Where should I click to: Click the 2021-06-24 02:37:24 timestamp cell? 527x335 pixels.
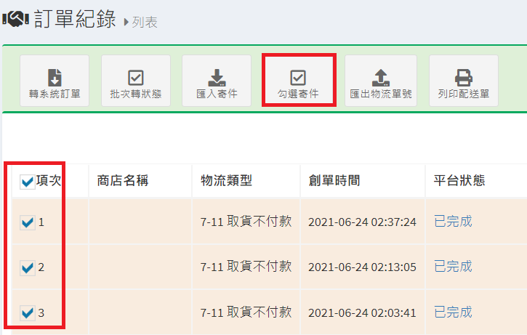tap(362, 222)
